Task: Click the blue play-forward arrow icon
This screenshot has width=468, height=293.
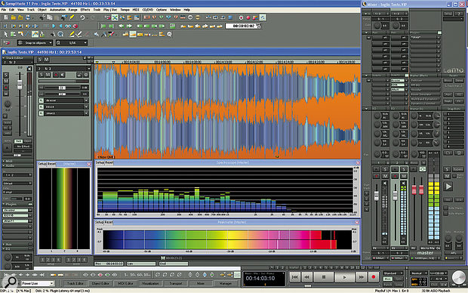Action: [x=54, y=26]
